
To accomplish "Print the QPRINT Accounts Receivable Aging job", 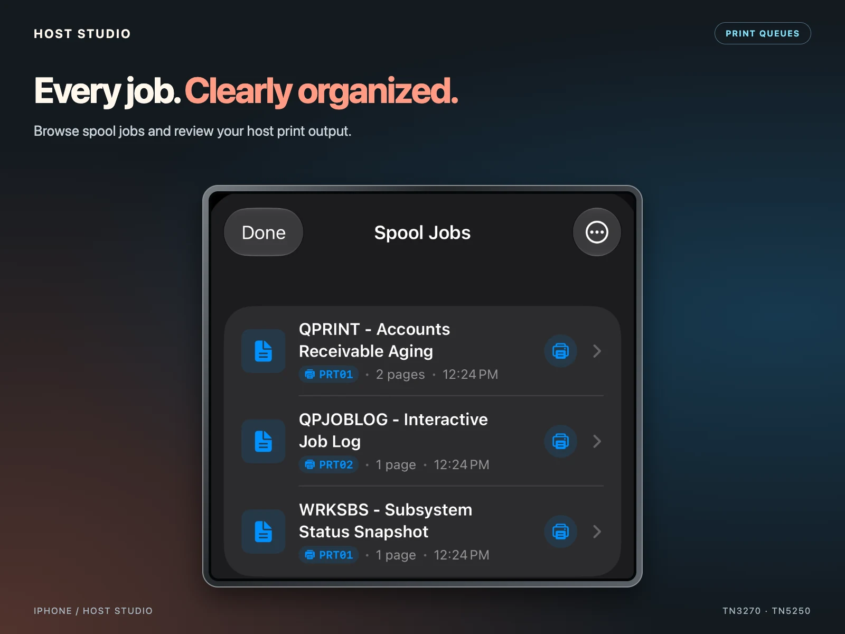I will click(x=560, y=351).
